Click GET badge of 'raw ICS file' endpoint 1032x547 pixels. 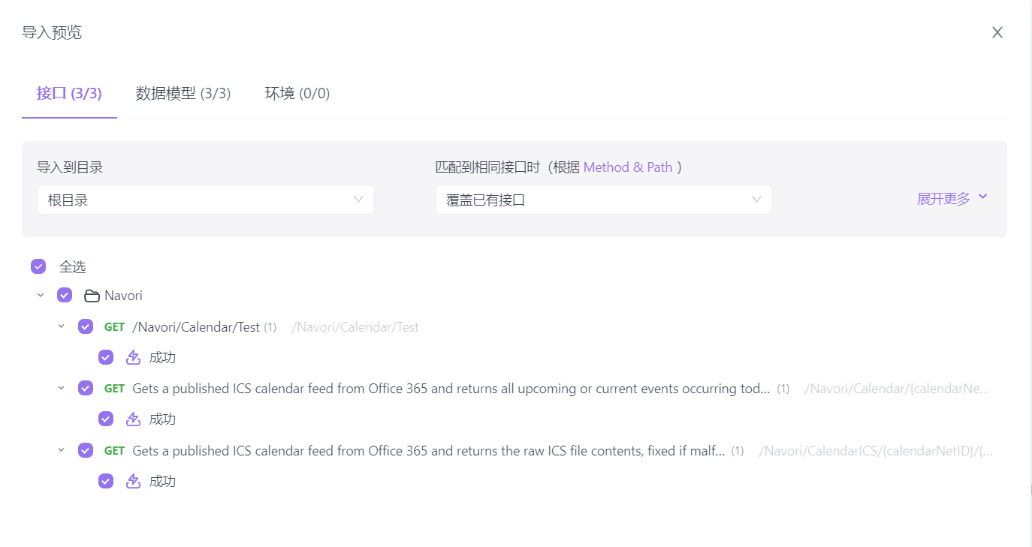pyautogui.click(x=114, y=451)
